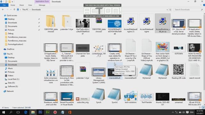The image size is (205, 115).
Task: Click the ENG language indicator
Action: 192,112
